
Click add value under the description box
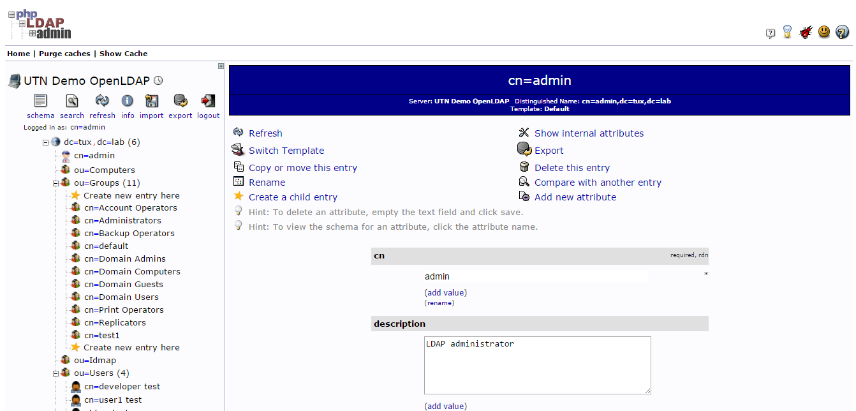tap(446, 406)
